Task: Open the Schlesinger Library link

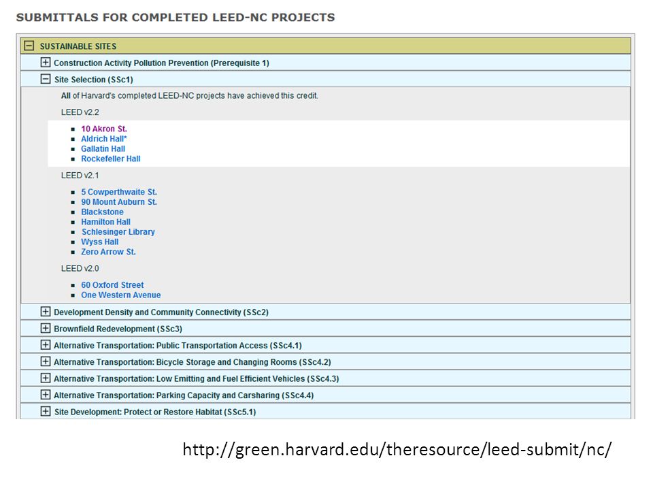Action: pyautogui.click(x=118, y=232)
